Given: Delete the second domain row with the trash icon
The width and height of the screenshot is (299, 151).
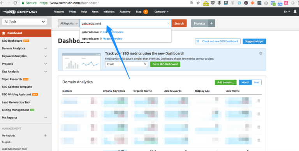Looking at the screenshot, I should [x=259, y=114].
